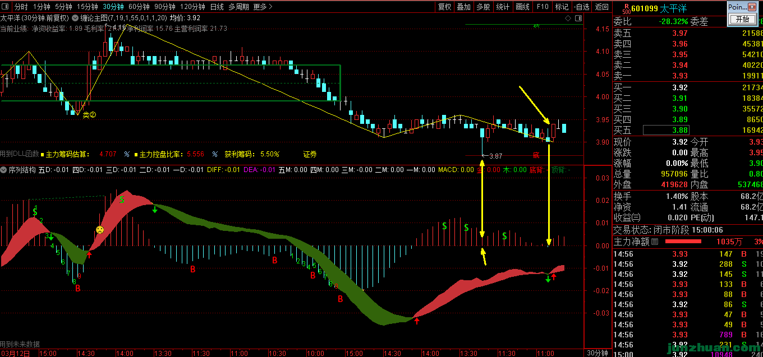This screenshot has width=763, height=357.
Task: Switch to the 分时 chart tab
Action: (x=21, y=7)
